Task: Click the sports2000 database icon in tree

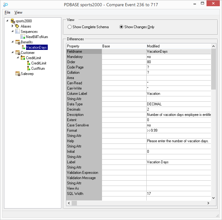Action: coord(13,21)
